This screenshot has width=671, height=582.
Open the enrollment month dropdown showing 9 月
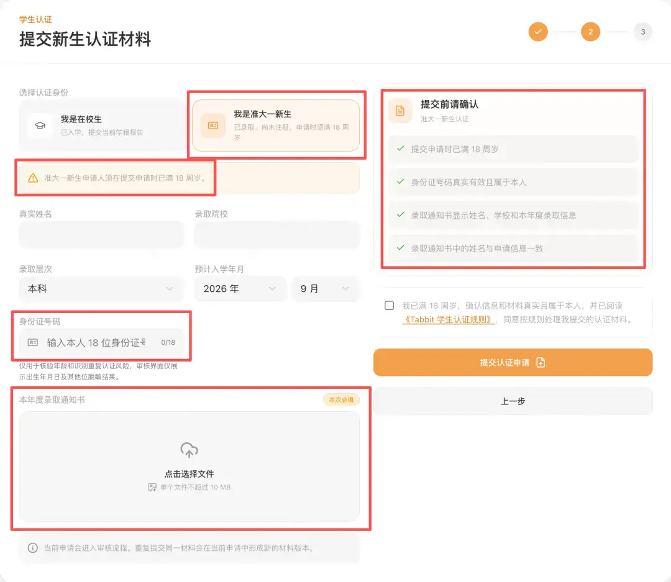click(326, 289)
